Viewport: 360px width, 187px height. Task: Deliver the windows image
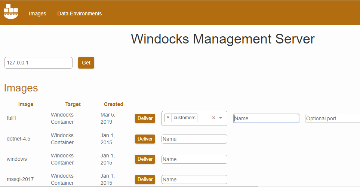click(145, 159)
